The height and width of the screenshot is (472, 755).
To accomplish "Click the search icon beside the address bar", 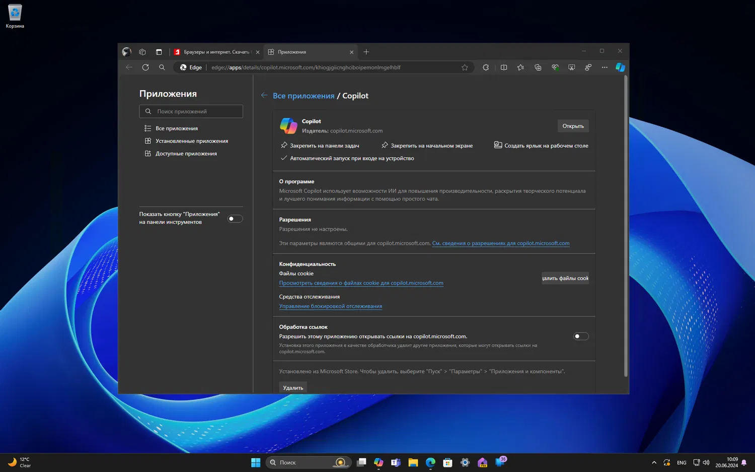I will (x=162, y=68).
